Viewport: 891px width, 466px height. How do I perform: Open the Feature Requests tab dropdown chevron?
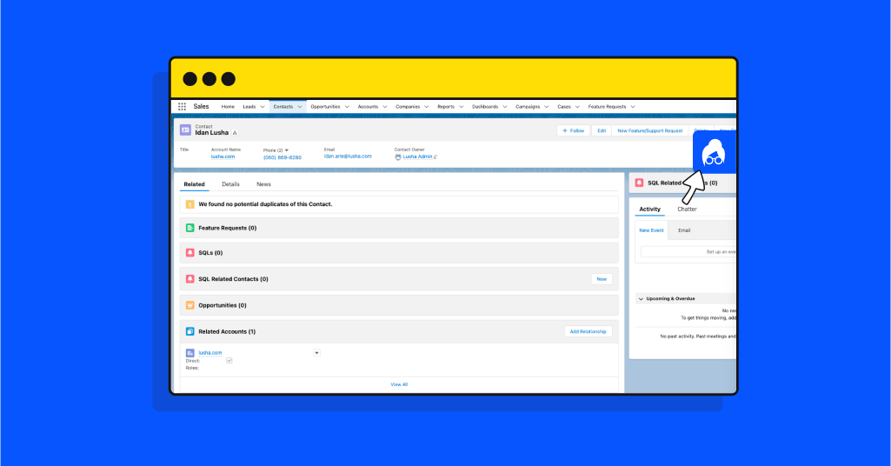pyautogui.click(x=633, y=107)
